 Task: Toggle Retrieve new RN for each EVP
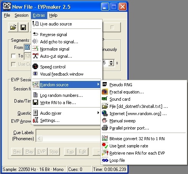click(x=144, y=153)
